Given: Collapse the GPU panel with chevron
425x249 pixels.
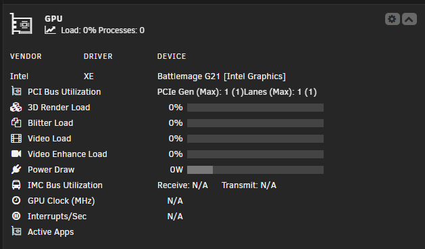Looking at the screenshot, I should pos(409,19).
